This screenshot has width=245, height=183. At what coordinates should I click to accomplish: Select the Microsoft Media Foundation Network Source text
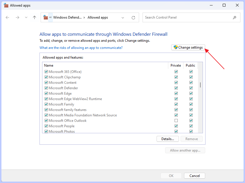(83, 115)
